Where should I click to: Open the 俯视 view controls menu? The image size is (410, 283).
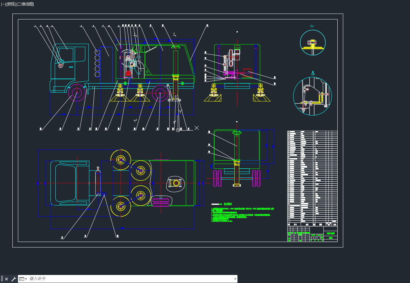click(11, 4)
